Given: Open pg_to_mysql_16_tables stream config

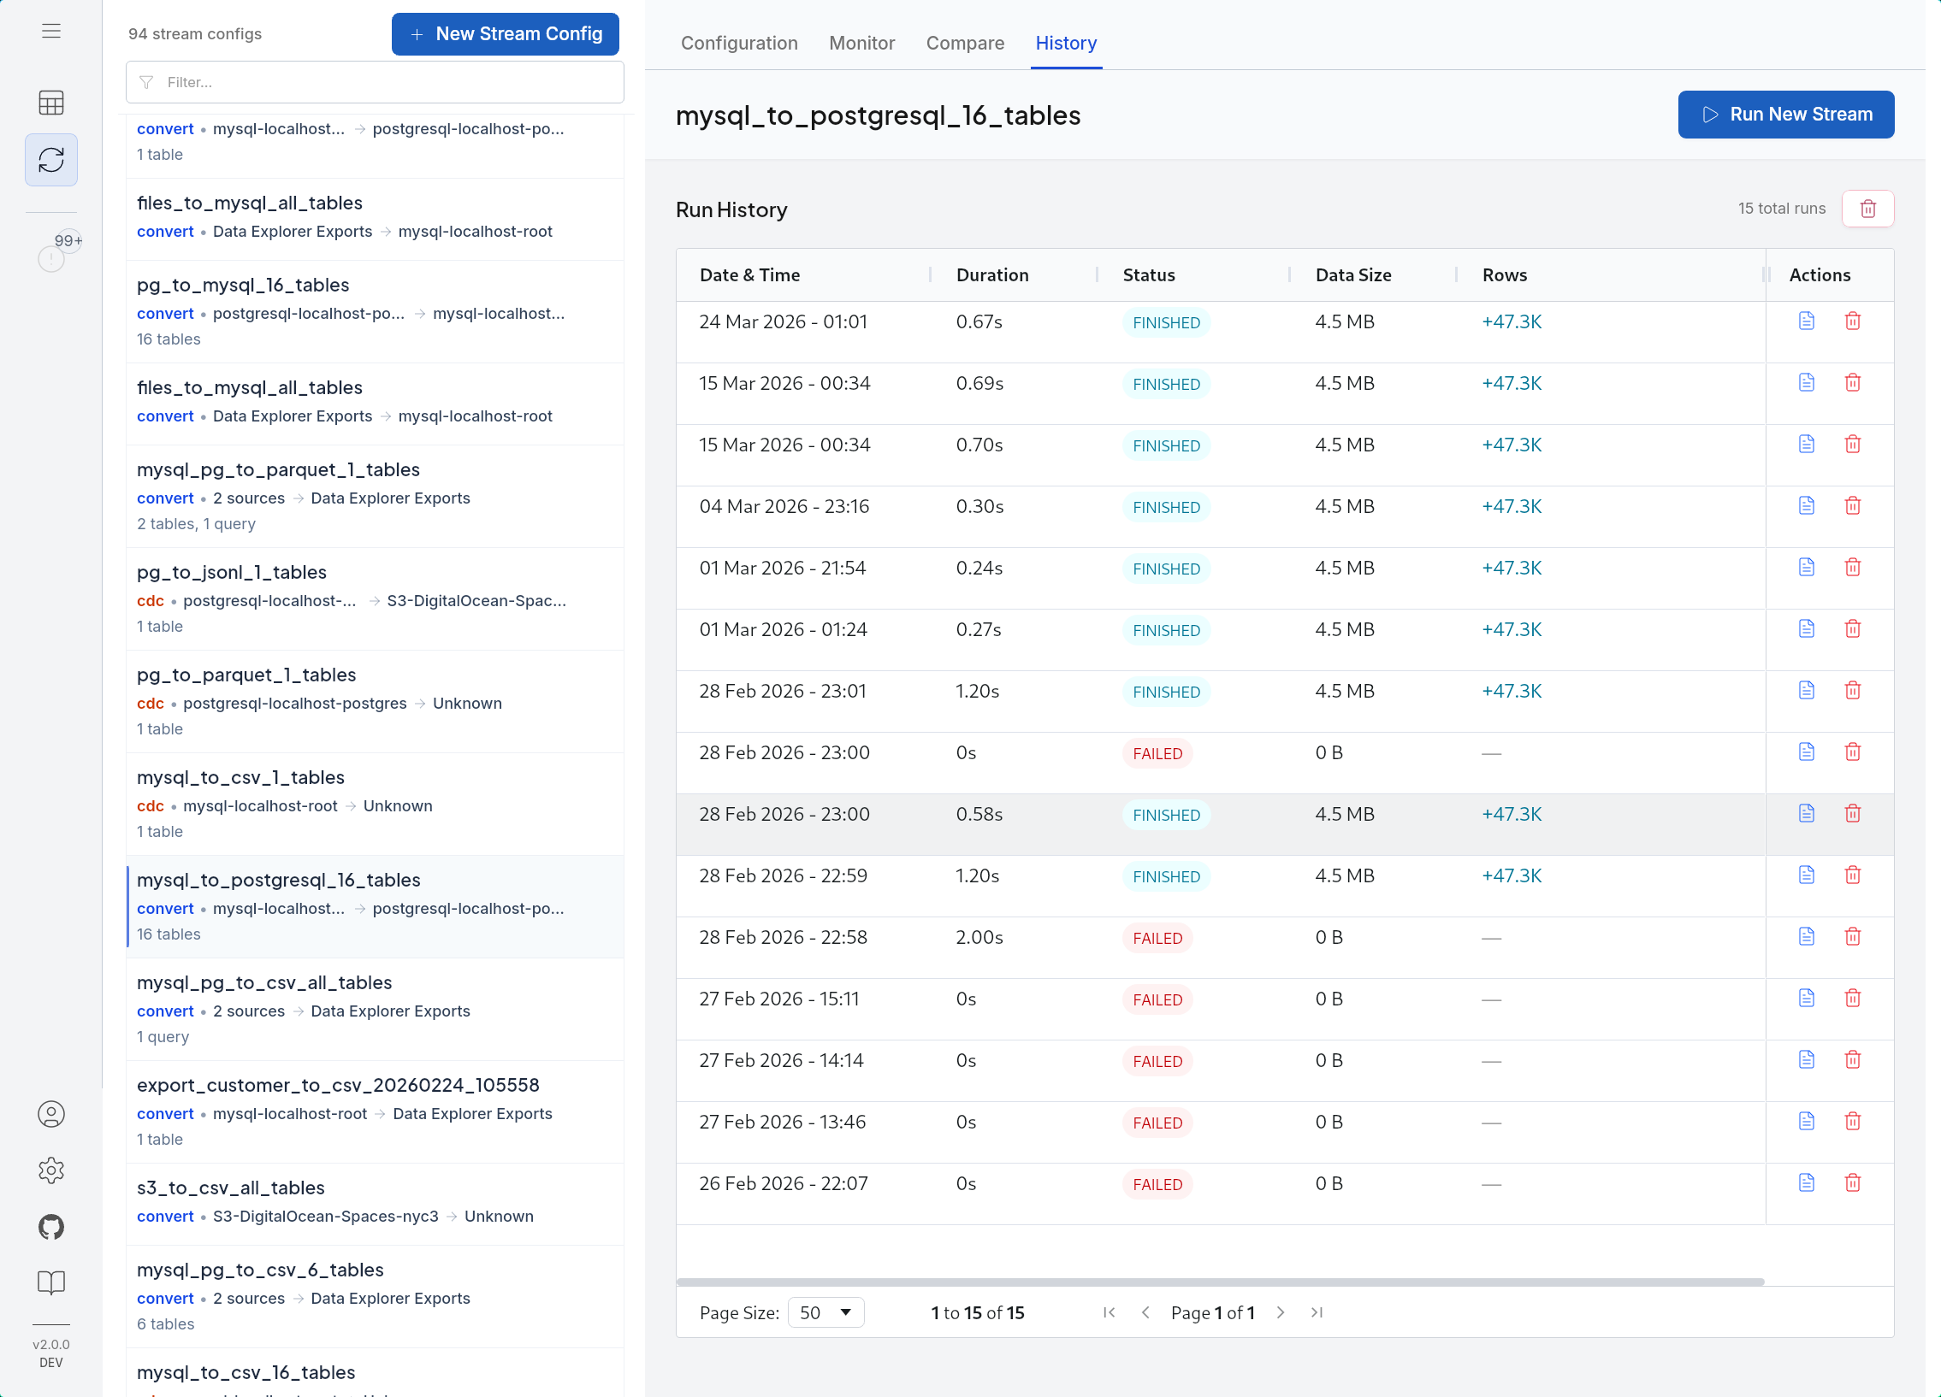Looking at the screenshot, I should click(x=375, y=311).
